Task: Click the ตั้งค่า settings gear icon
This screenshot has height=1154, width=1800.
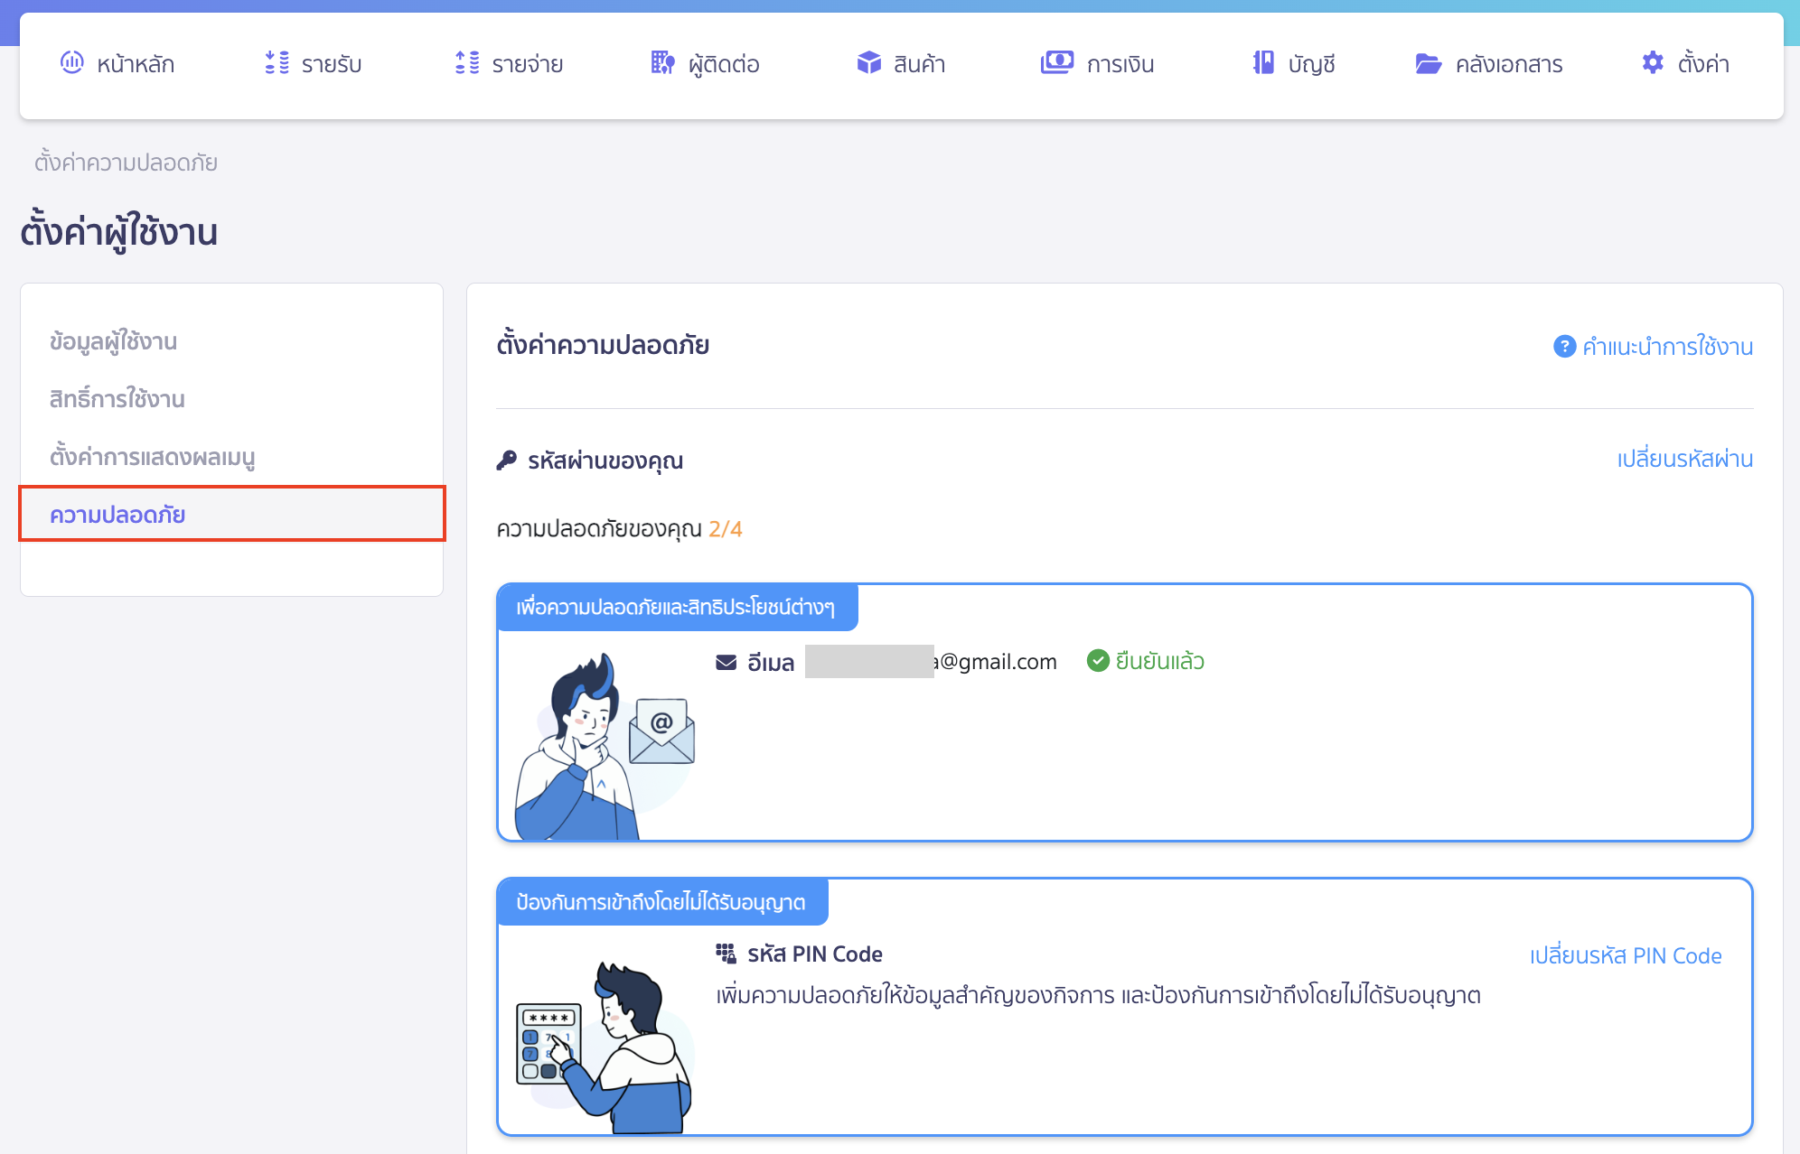Action: 1653,63
